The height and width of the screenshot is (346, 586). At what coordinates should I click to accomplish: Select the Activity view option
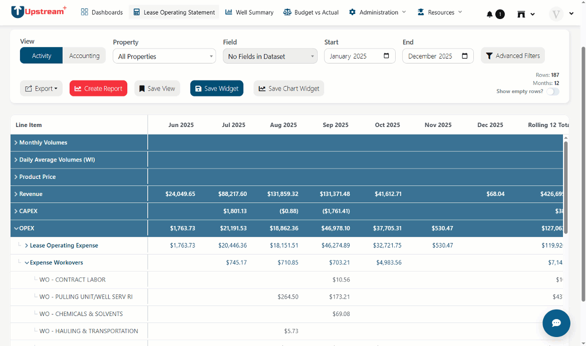[41, 55]
